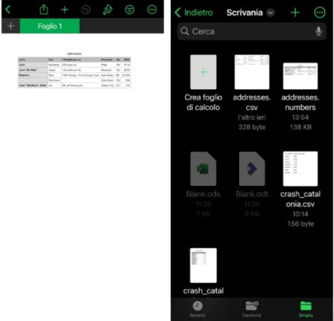Switch to the Recenti tab

[197, 309]
